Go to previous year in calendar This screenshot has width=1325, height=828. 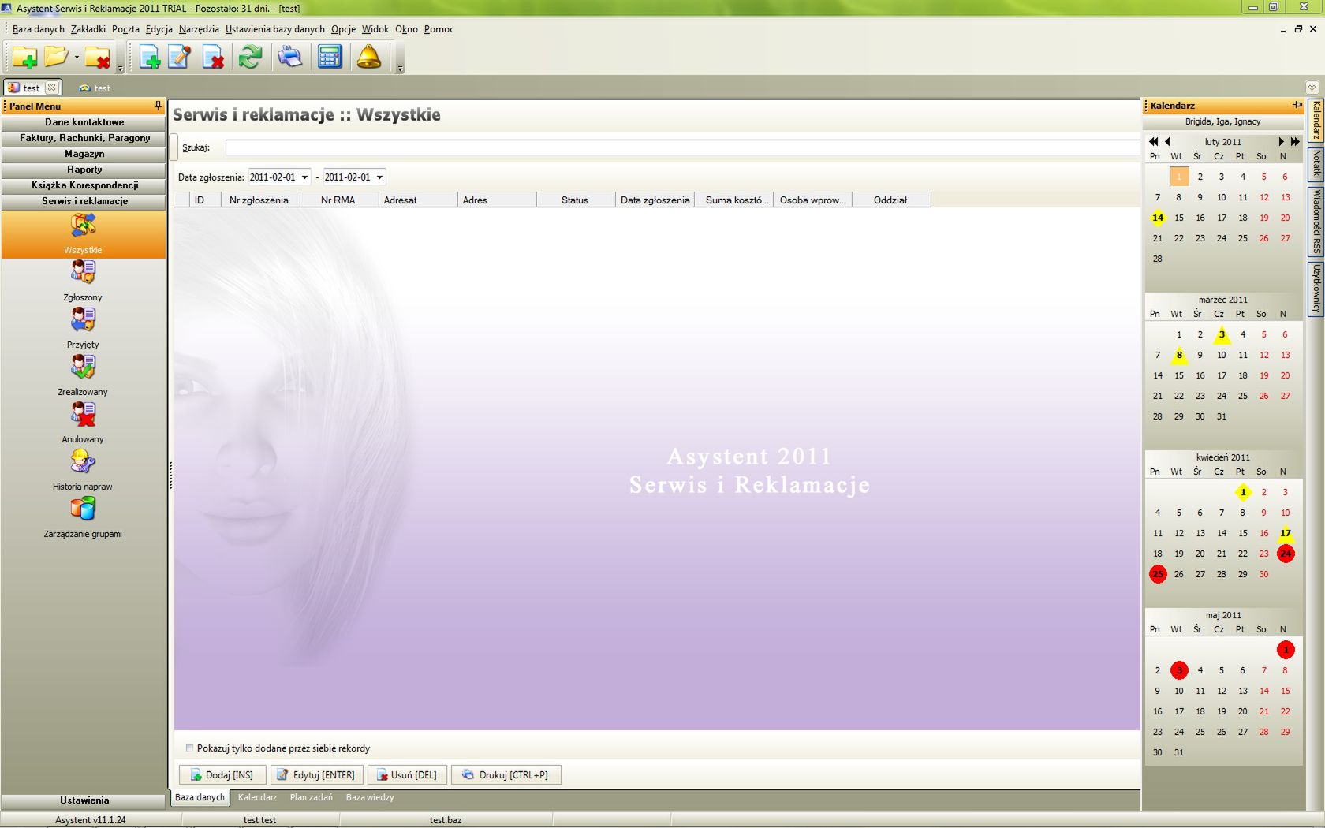[1153, 142]
